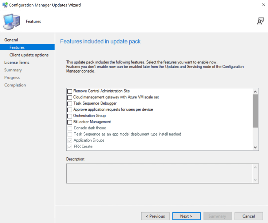Enable BitLocker Management checkbox
This screenshot has width=268, height=223.
pos(70,122)
